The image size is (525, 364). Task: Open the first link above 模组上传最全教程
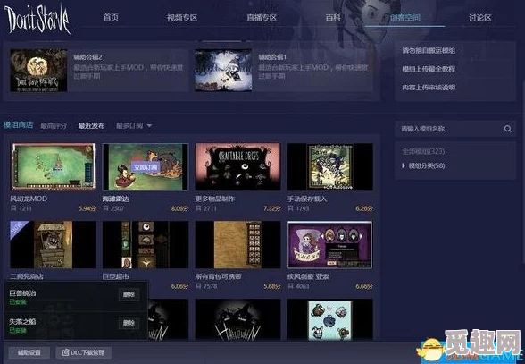pos(429,51)
